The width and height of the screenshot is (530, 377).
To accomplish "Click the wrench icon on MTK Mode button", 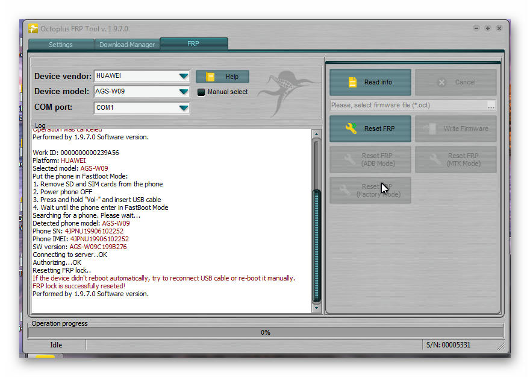I will [435, 159].
